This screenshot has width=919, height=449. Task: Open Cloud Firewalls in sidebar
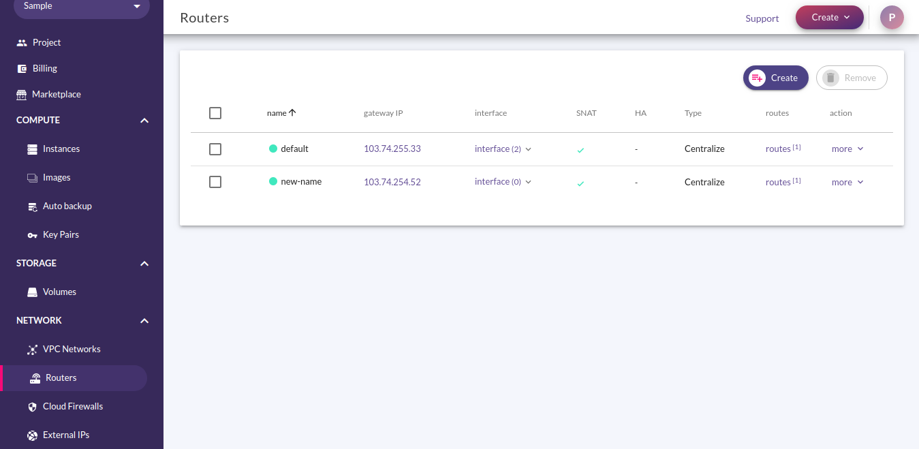(x=73, y=406)
